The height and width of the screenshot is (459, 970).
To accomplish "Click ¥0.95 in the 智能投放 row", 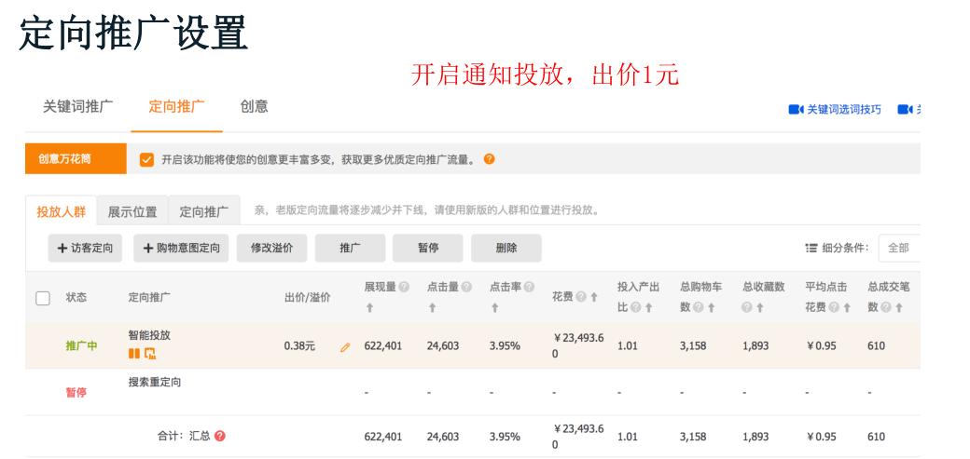I will (821, 346).
